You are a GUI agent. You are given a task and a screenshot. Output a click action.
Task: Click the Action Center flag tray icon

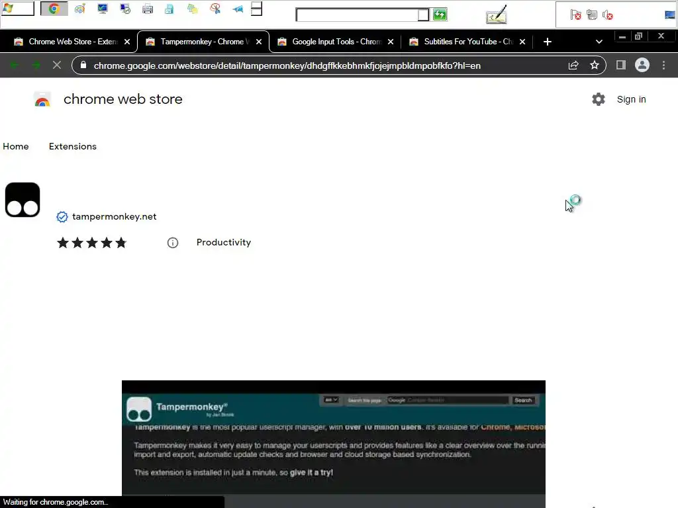(575, 15)
